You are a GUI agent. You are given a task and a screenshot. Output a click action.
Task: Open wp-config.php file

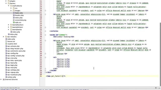coord(13,53)
